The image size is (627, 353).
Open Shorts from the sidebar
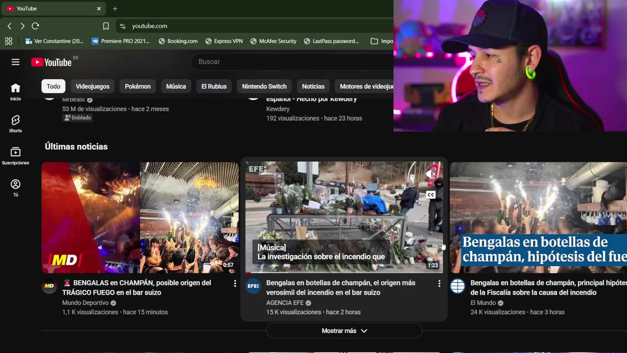click(x=16, y=124)
